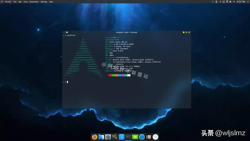Click the Bluetooth tray icon
250x141 pixels.
[220, 2]
